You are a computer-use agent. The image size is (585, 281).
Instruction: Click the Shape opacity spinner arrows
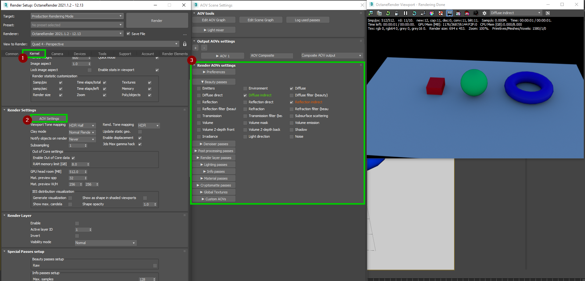coord(155,204)
